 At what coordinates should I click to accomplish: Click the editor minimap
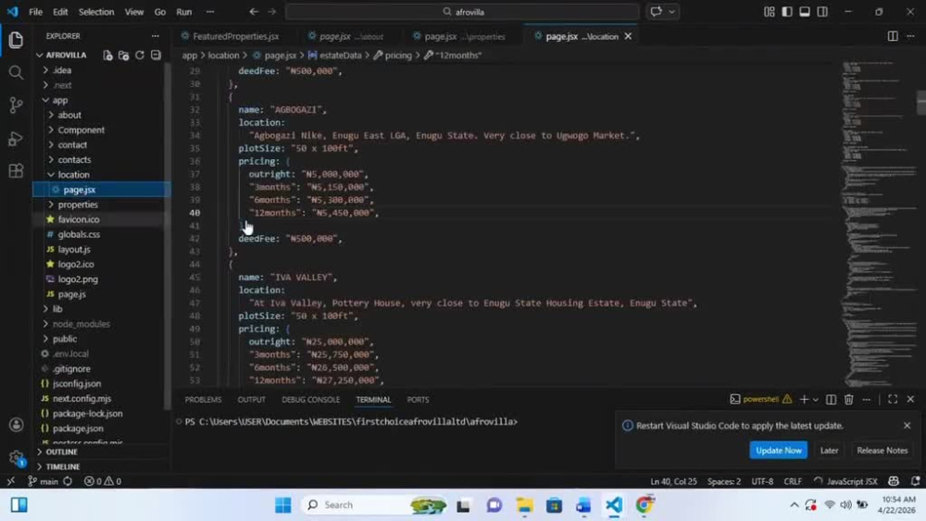(877, 224)
